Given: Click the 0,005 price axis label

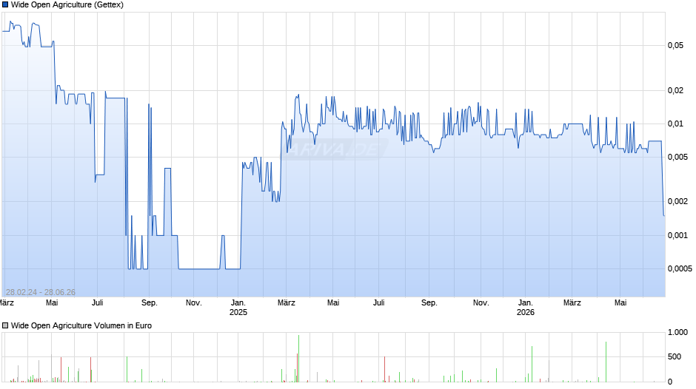Looking at the screenshot, I should tap(677, 157).
